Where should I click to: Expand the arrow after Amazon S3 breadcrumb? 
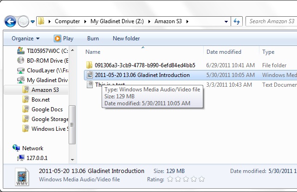tap(187, 22)
